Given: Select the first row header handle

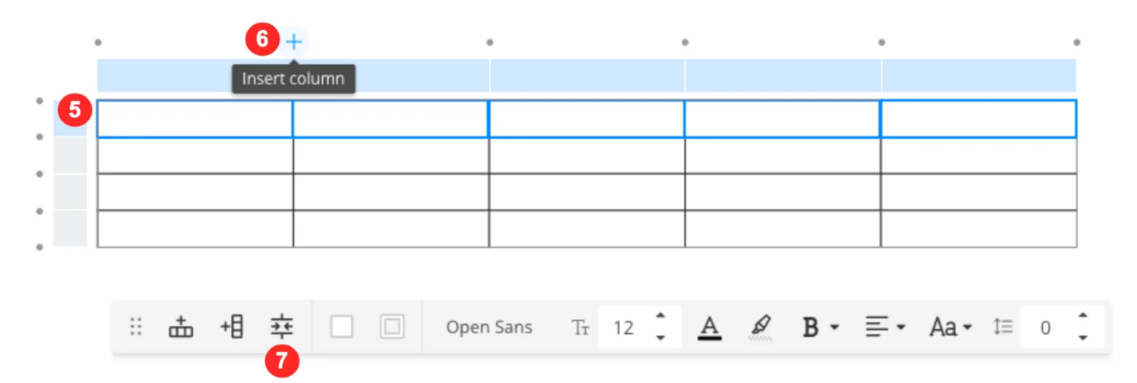Looking at the screenshot, I should coord(70,118).
